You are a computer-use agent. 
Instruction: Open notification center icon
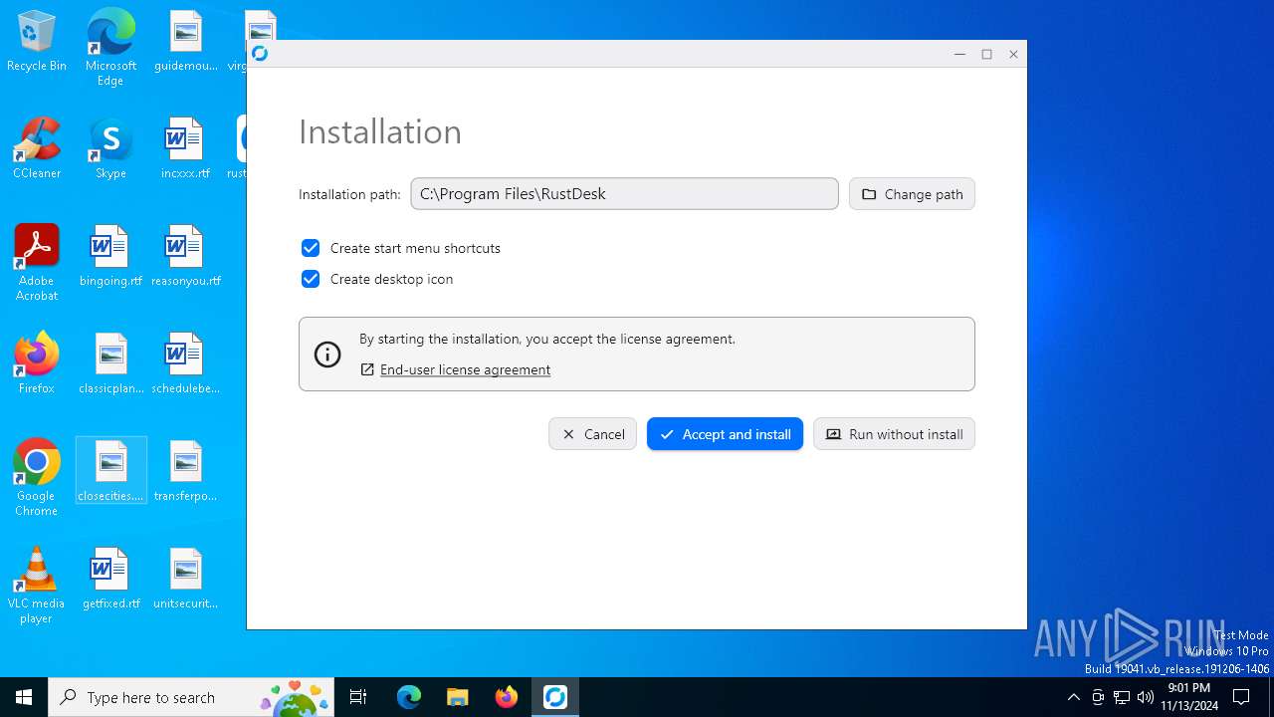pos(1242,697)
